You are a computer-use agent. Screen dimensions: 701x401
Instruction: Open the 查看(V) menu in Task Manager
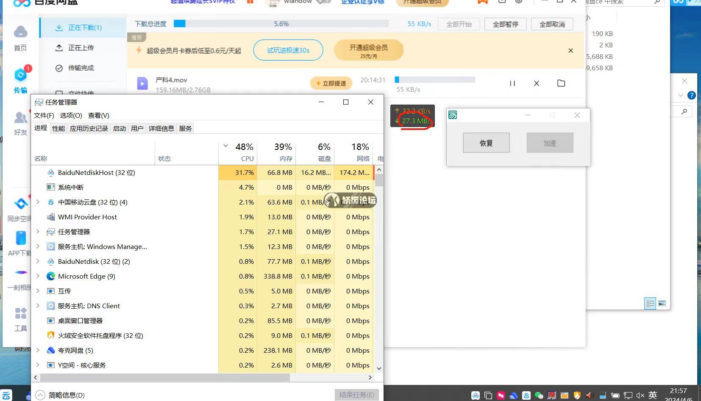click(x=99, y=115)
